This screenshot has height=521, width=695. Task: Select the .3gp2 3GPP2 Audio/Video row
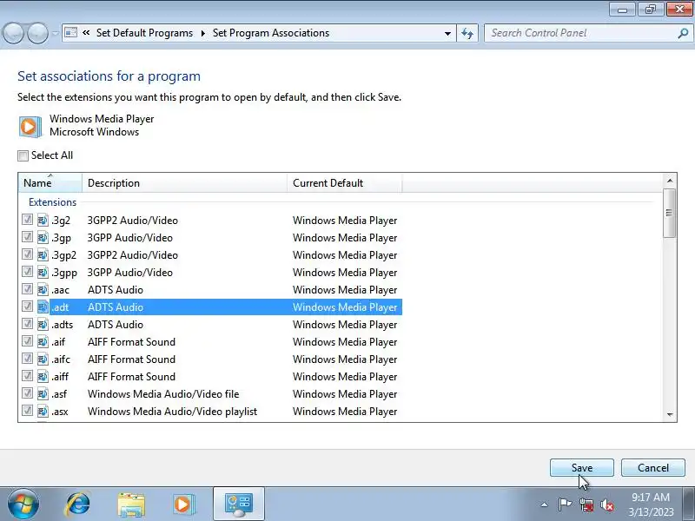[x=212, y=254]
